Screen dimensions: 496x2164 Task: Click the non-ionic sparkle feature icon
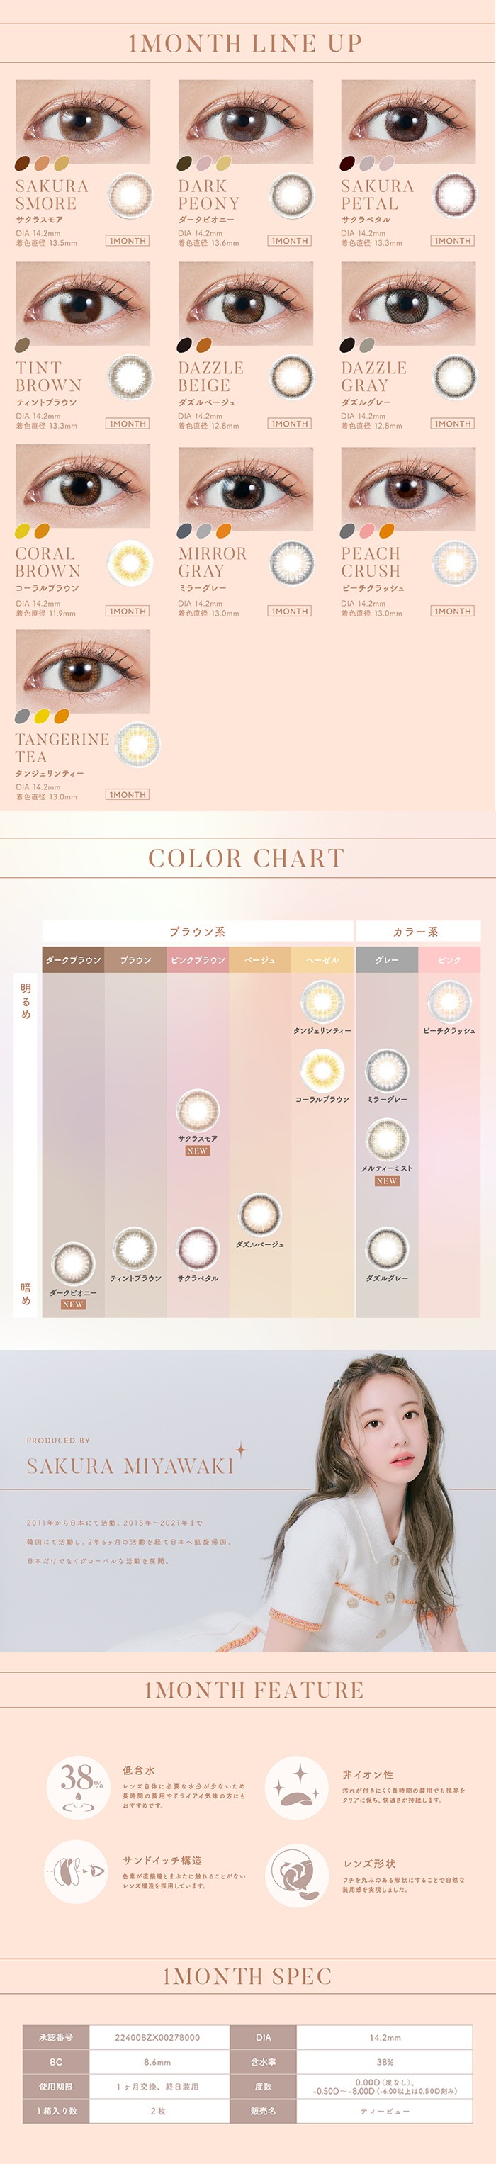pyautogui.click(x=296, y=1788)
